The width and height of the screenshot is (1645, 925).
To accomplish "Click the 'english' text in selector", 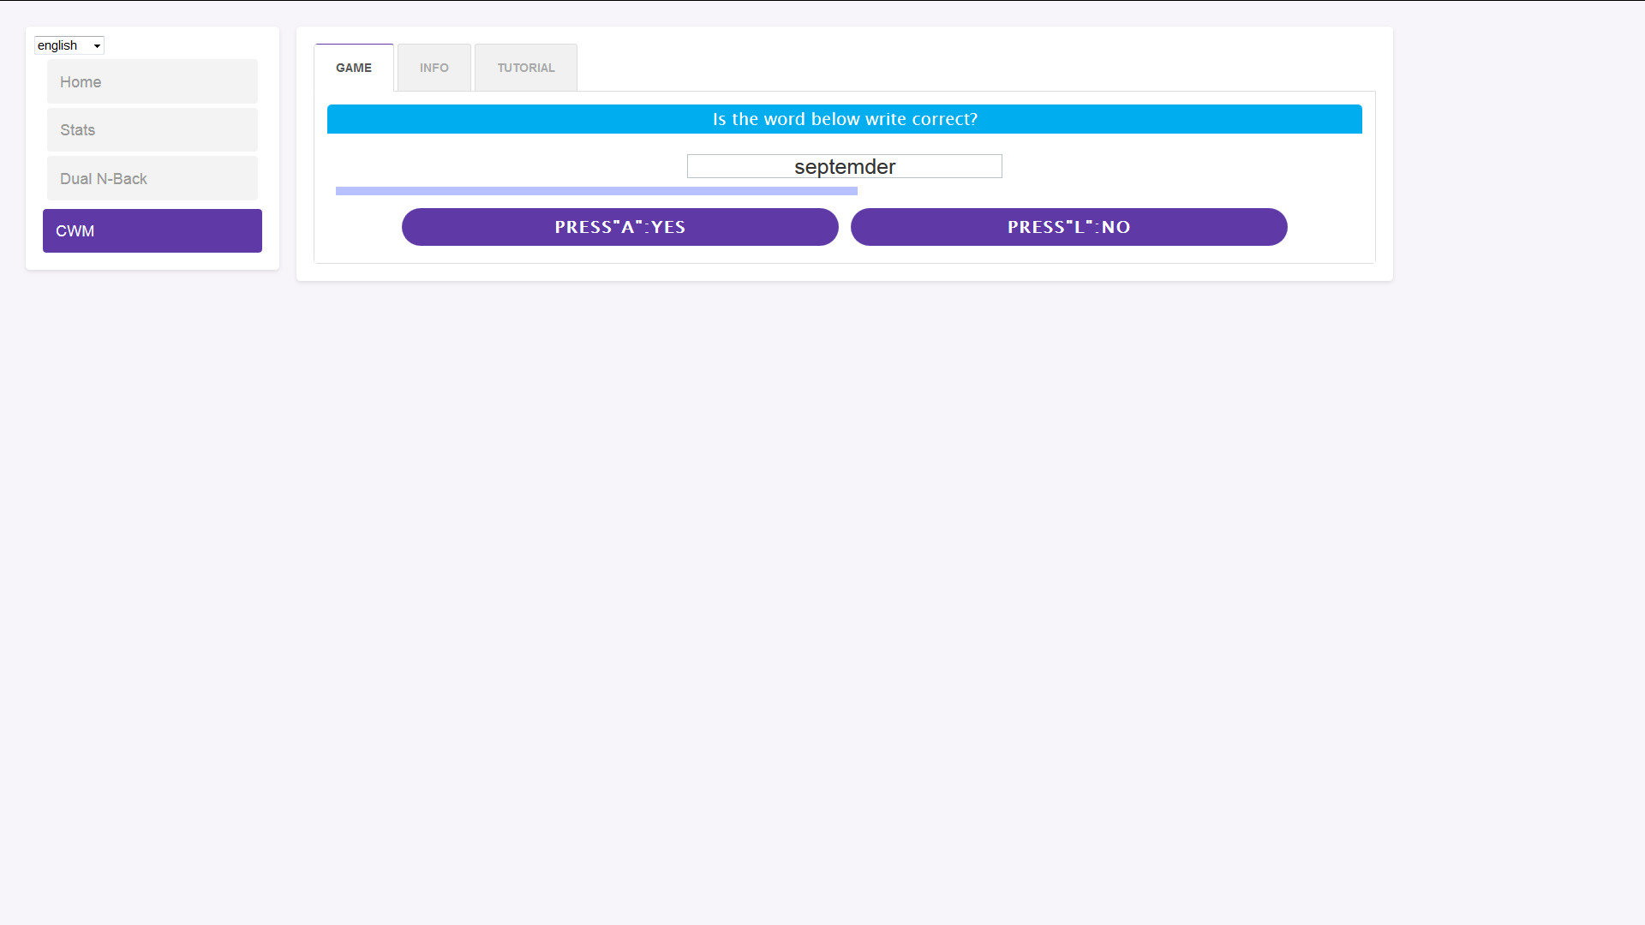I will (x=57, y=45).
